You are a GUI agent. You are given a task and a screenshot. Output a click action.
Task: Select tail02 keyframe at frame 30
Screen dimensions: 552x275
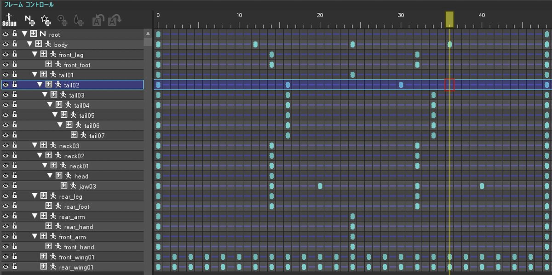pos(401,85)
